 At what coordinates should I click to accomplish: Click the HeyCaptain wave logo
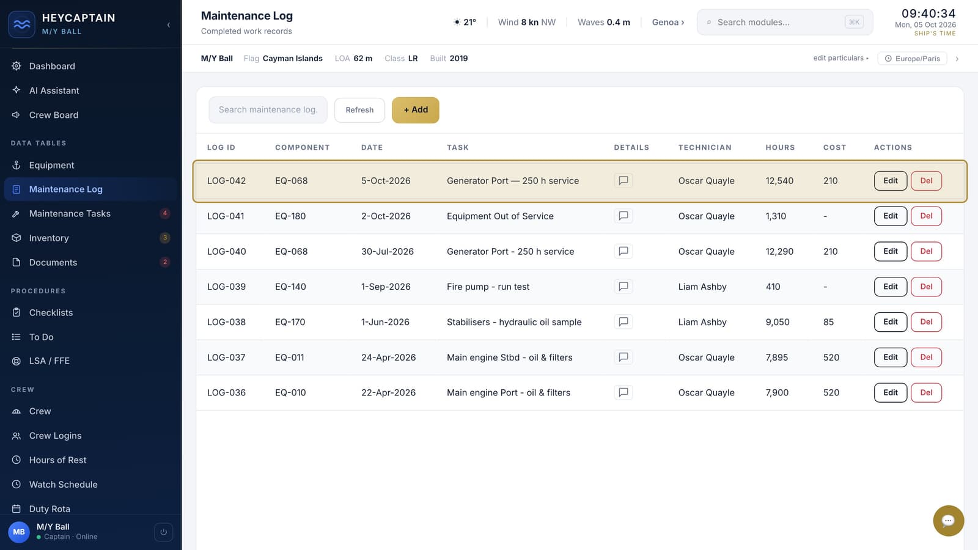click(x=21, y=24)
